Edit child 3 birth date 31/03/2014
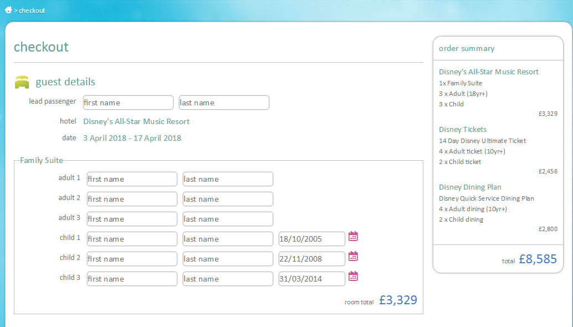 pos(311,279)
